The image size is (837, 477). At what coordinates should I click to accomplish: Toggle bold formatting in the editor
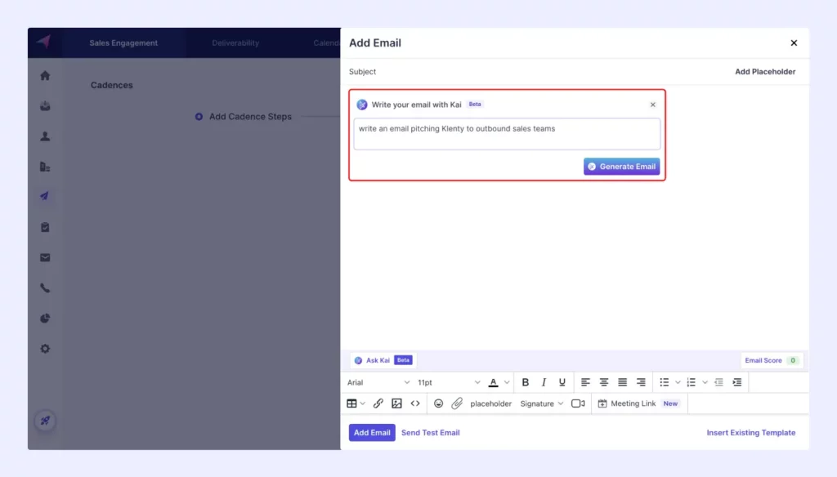point(525,382)
